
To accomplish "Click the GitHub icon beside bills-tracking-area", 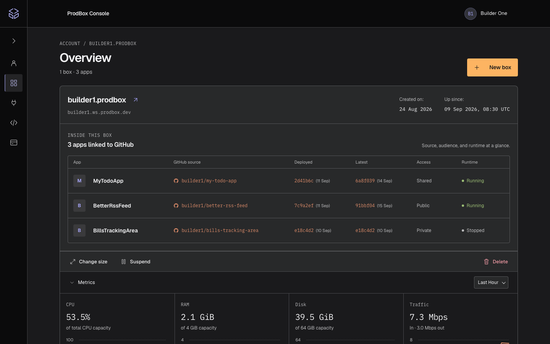I will click(176, 230).
